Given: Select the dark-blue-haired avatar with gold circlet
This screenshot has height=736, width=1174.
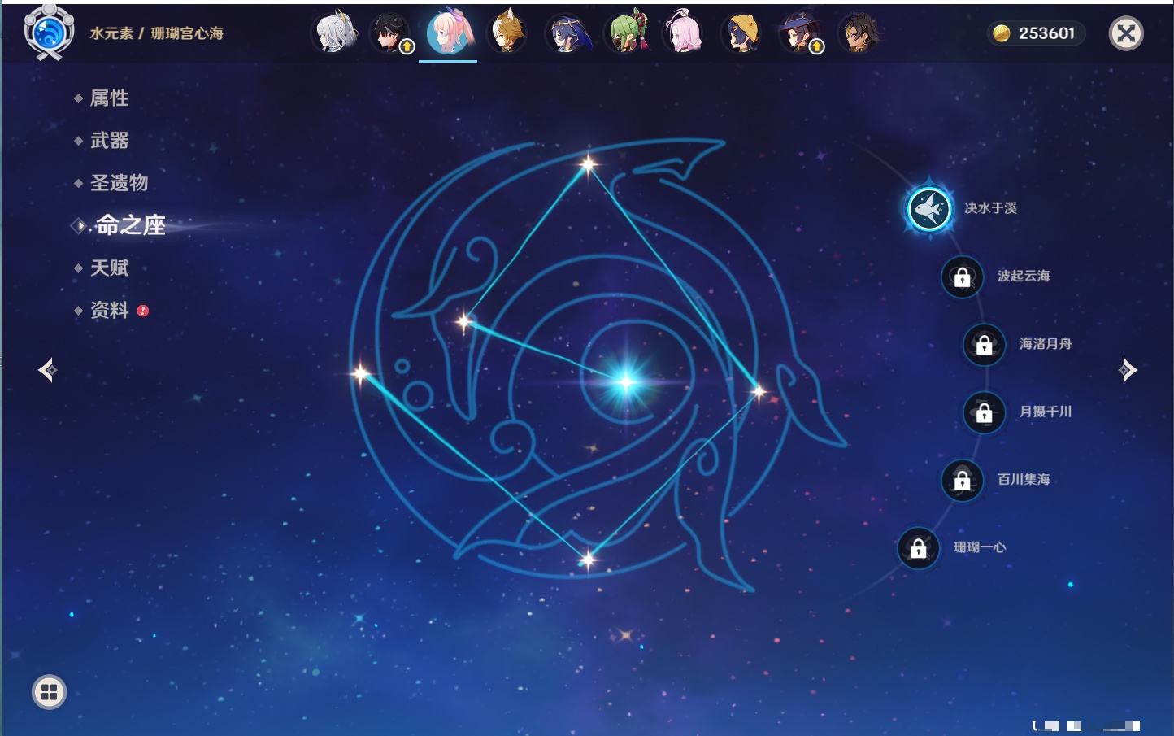Looking at the screenshot, I should point(567,33).
